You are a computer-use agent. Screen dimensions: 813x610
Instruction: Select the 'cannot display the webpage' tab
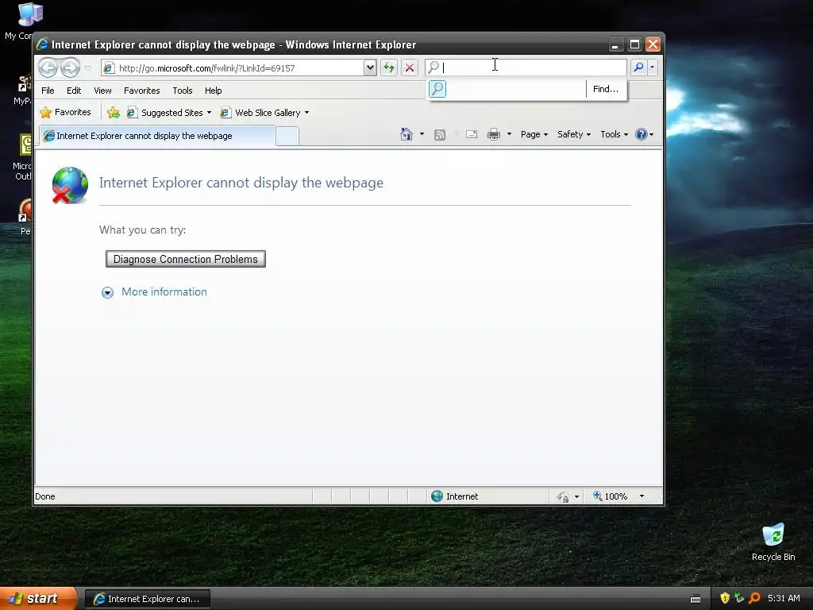point(158,136)
